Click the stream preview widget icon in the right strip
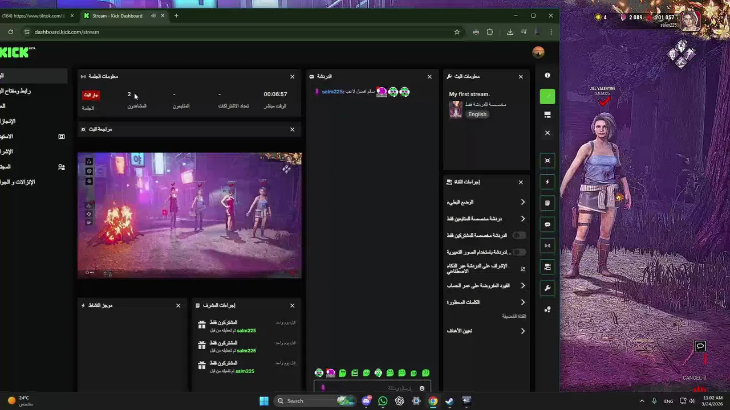The width and height of the screenshot is (730, 410). [547, 161]
